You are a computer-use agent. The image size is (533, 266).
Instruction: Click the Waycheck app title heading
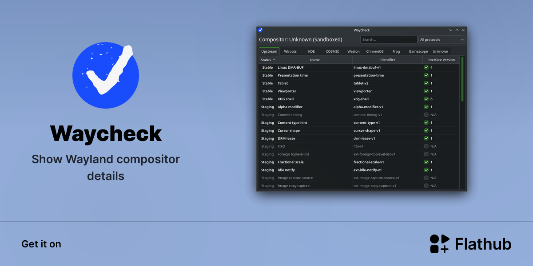point(106,133)
